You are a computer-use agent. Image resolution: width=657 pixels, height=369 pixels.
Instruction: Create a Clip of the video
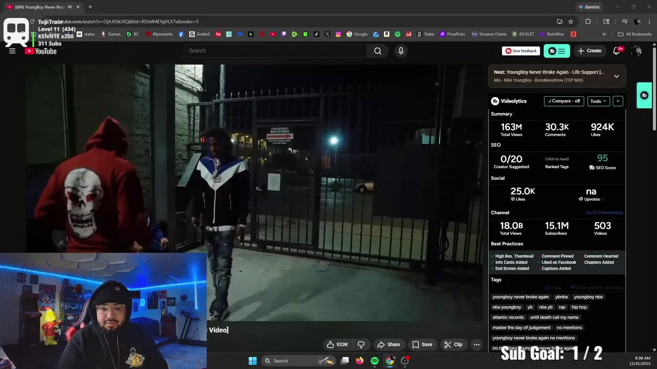click(x=453, y=344)
